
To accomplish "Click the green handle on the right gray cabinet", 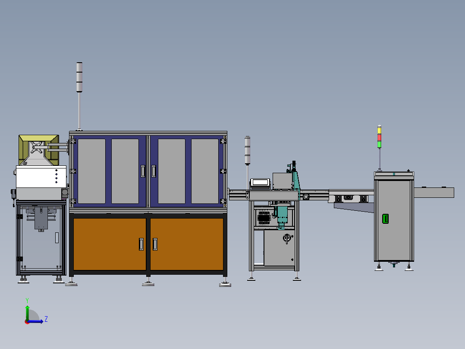I will pos(385,219).
